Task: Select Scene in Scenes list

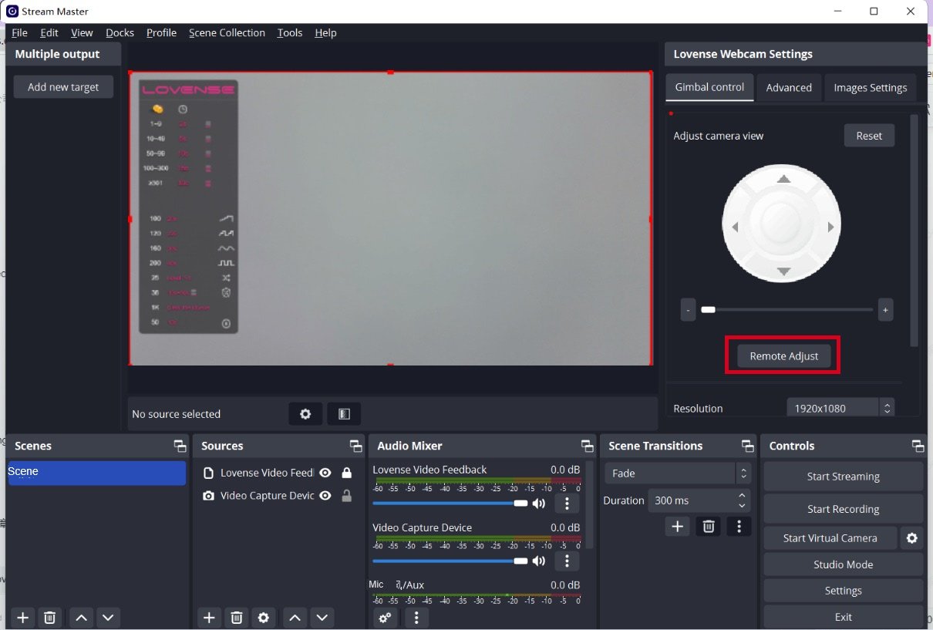Action: [97, 473]
